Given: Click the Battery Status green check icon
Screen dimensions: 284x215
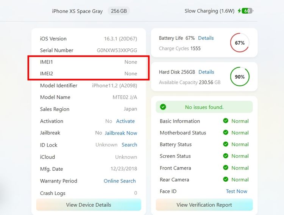Looking at the screenshot, I should (x=226, y=144).
